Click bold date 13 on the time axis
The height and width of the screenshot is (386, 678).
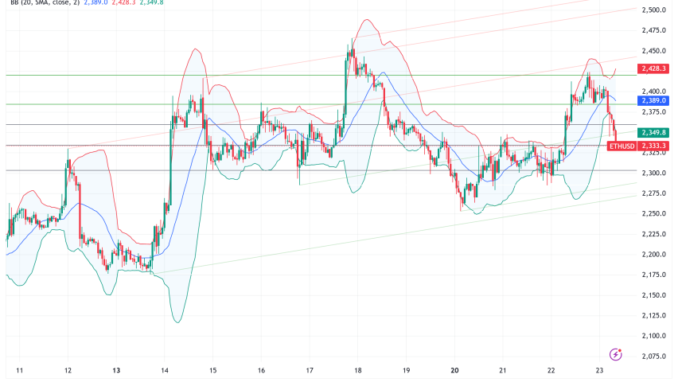pos(116,371)
